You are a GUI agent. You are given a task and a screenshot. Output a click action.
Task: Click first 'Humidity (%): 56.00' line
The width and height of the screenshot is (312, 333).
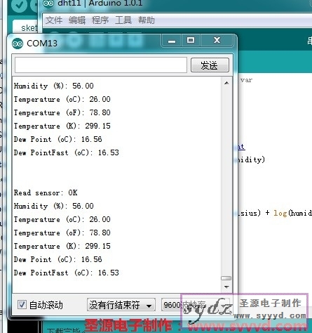click(x=53, y=86)
